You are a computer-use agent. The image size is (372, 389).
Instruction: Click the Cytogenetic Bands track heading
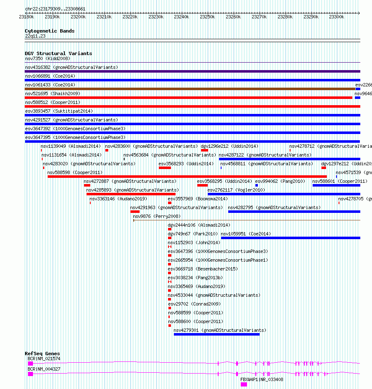pyautogui.click(x=50, y=31)
